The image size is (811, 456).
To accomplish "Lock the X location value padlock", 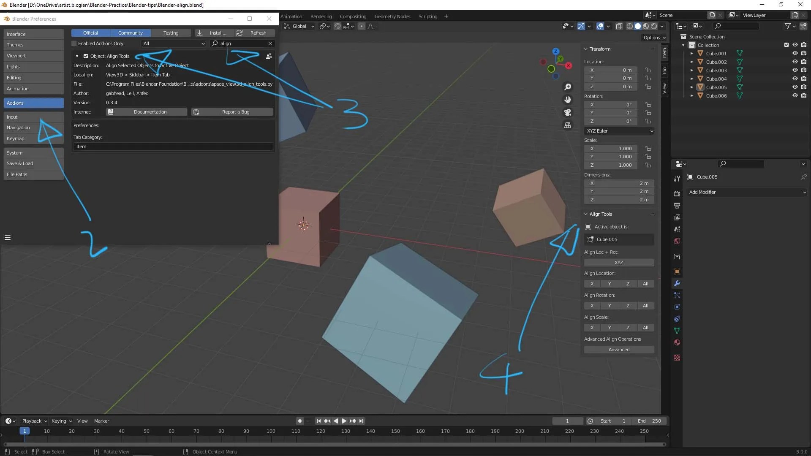I will tap(648, 70).
